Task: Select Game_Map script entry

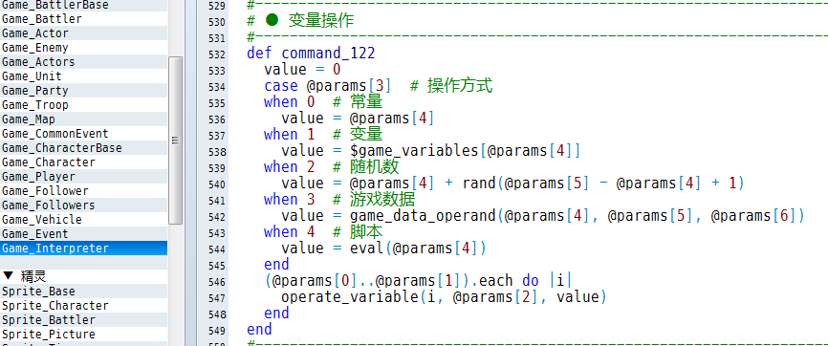Action: (83, 119)
